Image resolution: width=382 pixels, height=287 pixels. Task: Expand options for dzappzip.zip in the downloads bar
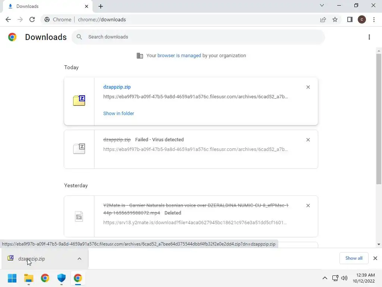[79, 259]
